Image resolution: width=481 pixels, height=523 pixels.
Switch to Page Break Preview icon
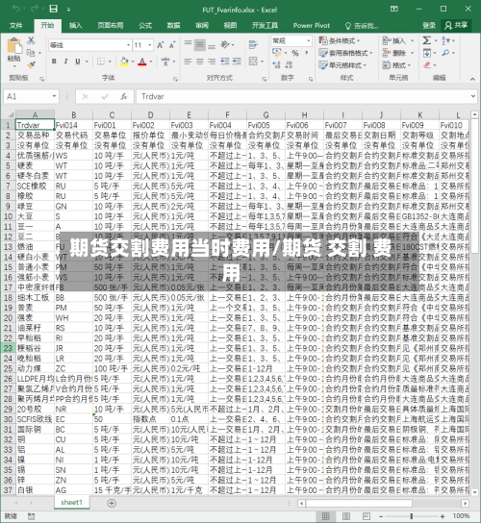367,516
